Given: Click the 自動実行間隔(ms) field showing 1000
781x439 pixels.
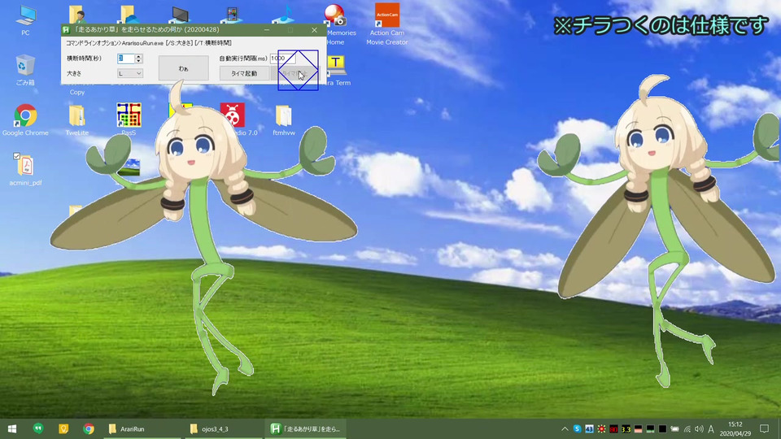Looking at the screenshot, I should tap(282, 59).
